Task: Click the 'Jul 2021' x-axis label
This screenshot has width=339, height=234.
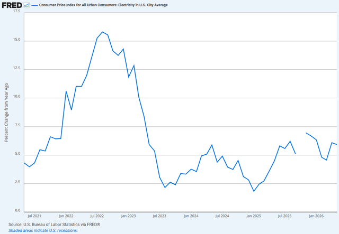Action: [34, 216]
